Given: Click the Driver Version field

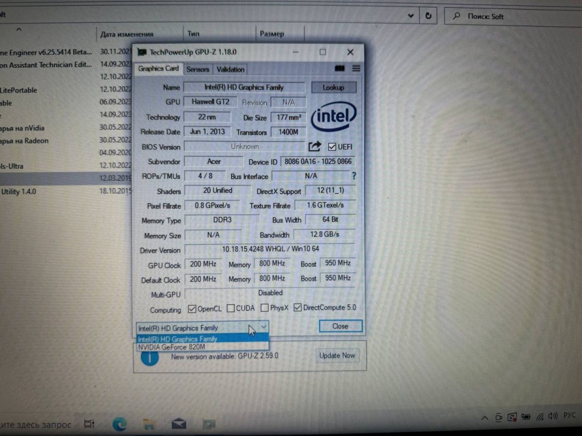Looking at the screenshot, I should (x=270, y=249).
